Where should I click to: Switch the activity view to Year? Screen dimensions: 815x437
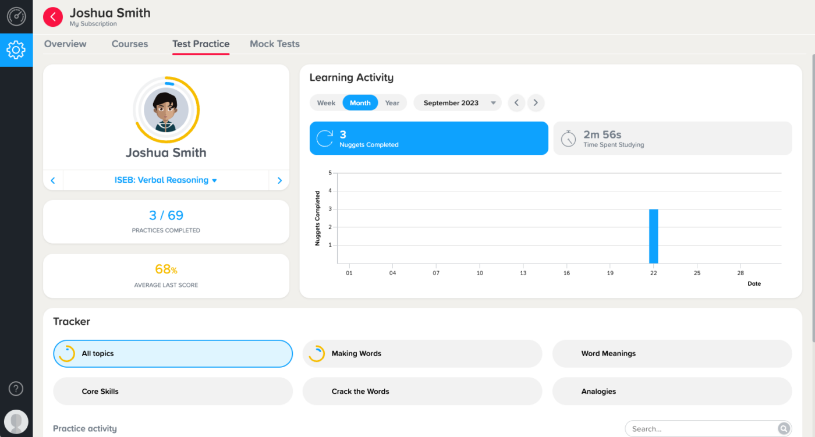pyautogui.click(x=392, y=102)
